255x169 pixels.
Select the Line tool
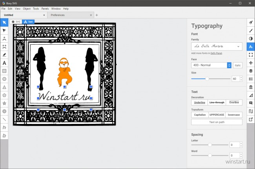(4, 120)
